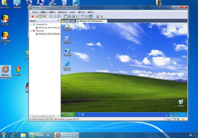
Task: Click My Documents icon on XP desktop
Action: click(x=67, y=27)
